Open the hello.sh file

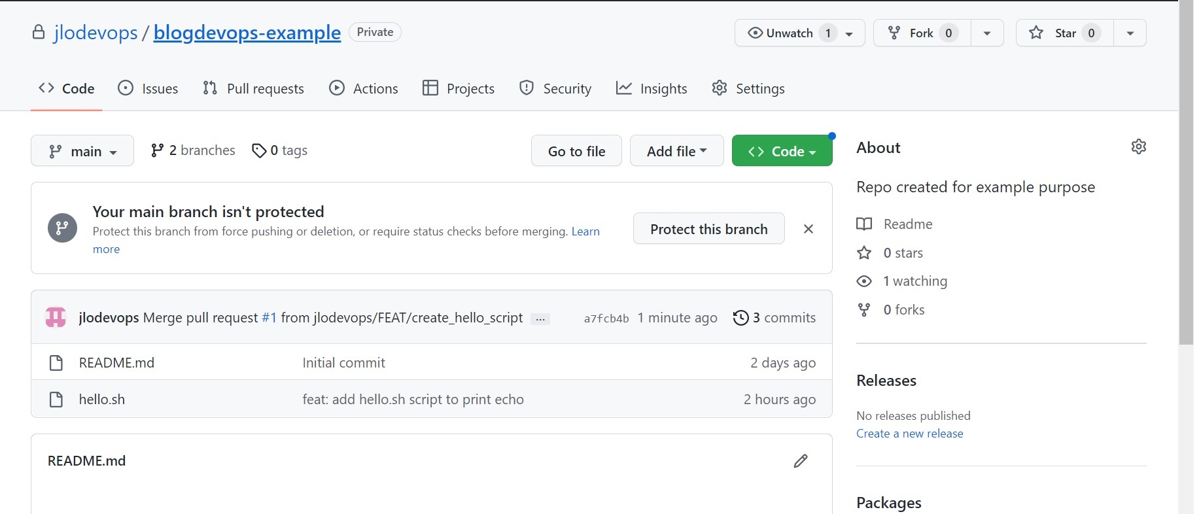pyautogui.click(x=102, y=400)
